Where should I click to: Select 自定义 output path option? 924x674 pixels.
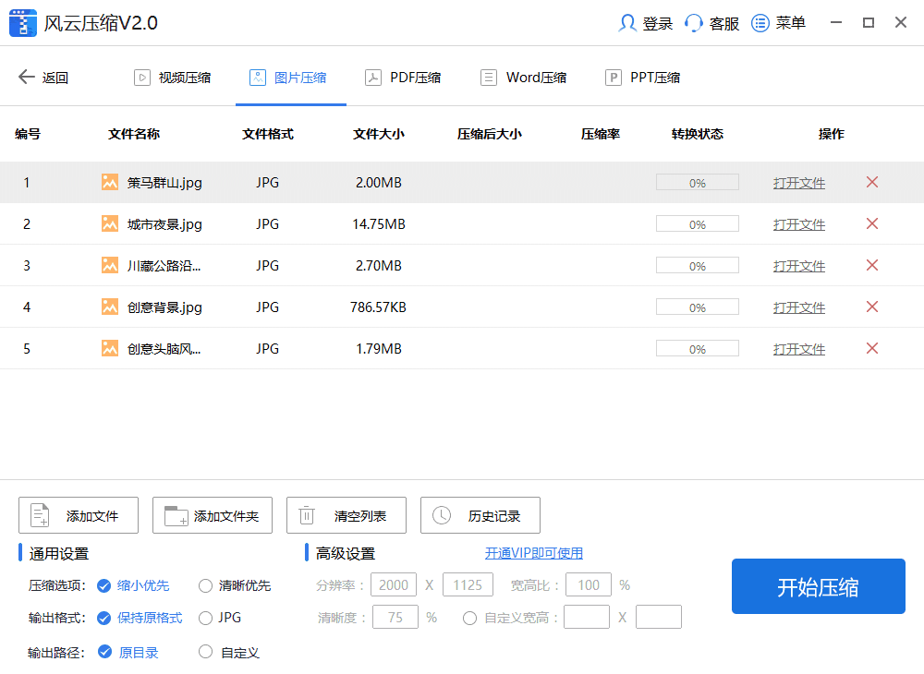[206, 652]
